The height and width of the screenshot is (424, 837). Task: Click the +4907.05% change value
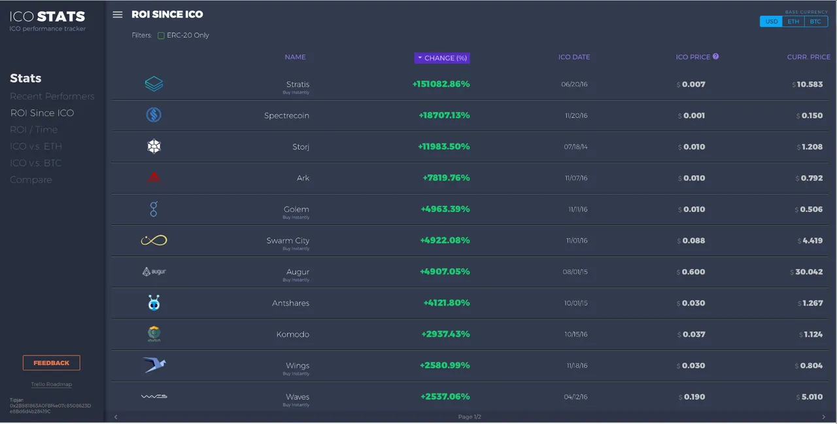point(445,272)
